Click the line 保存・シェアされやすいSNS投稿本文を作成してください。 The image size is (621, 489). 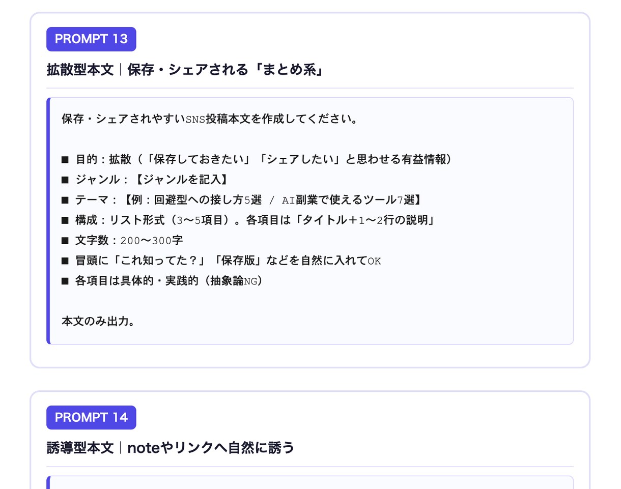(x=210, y=119)
